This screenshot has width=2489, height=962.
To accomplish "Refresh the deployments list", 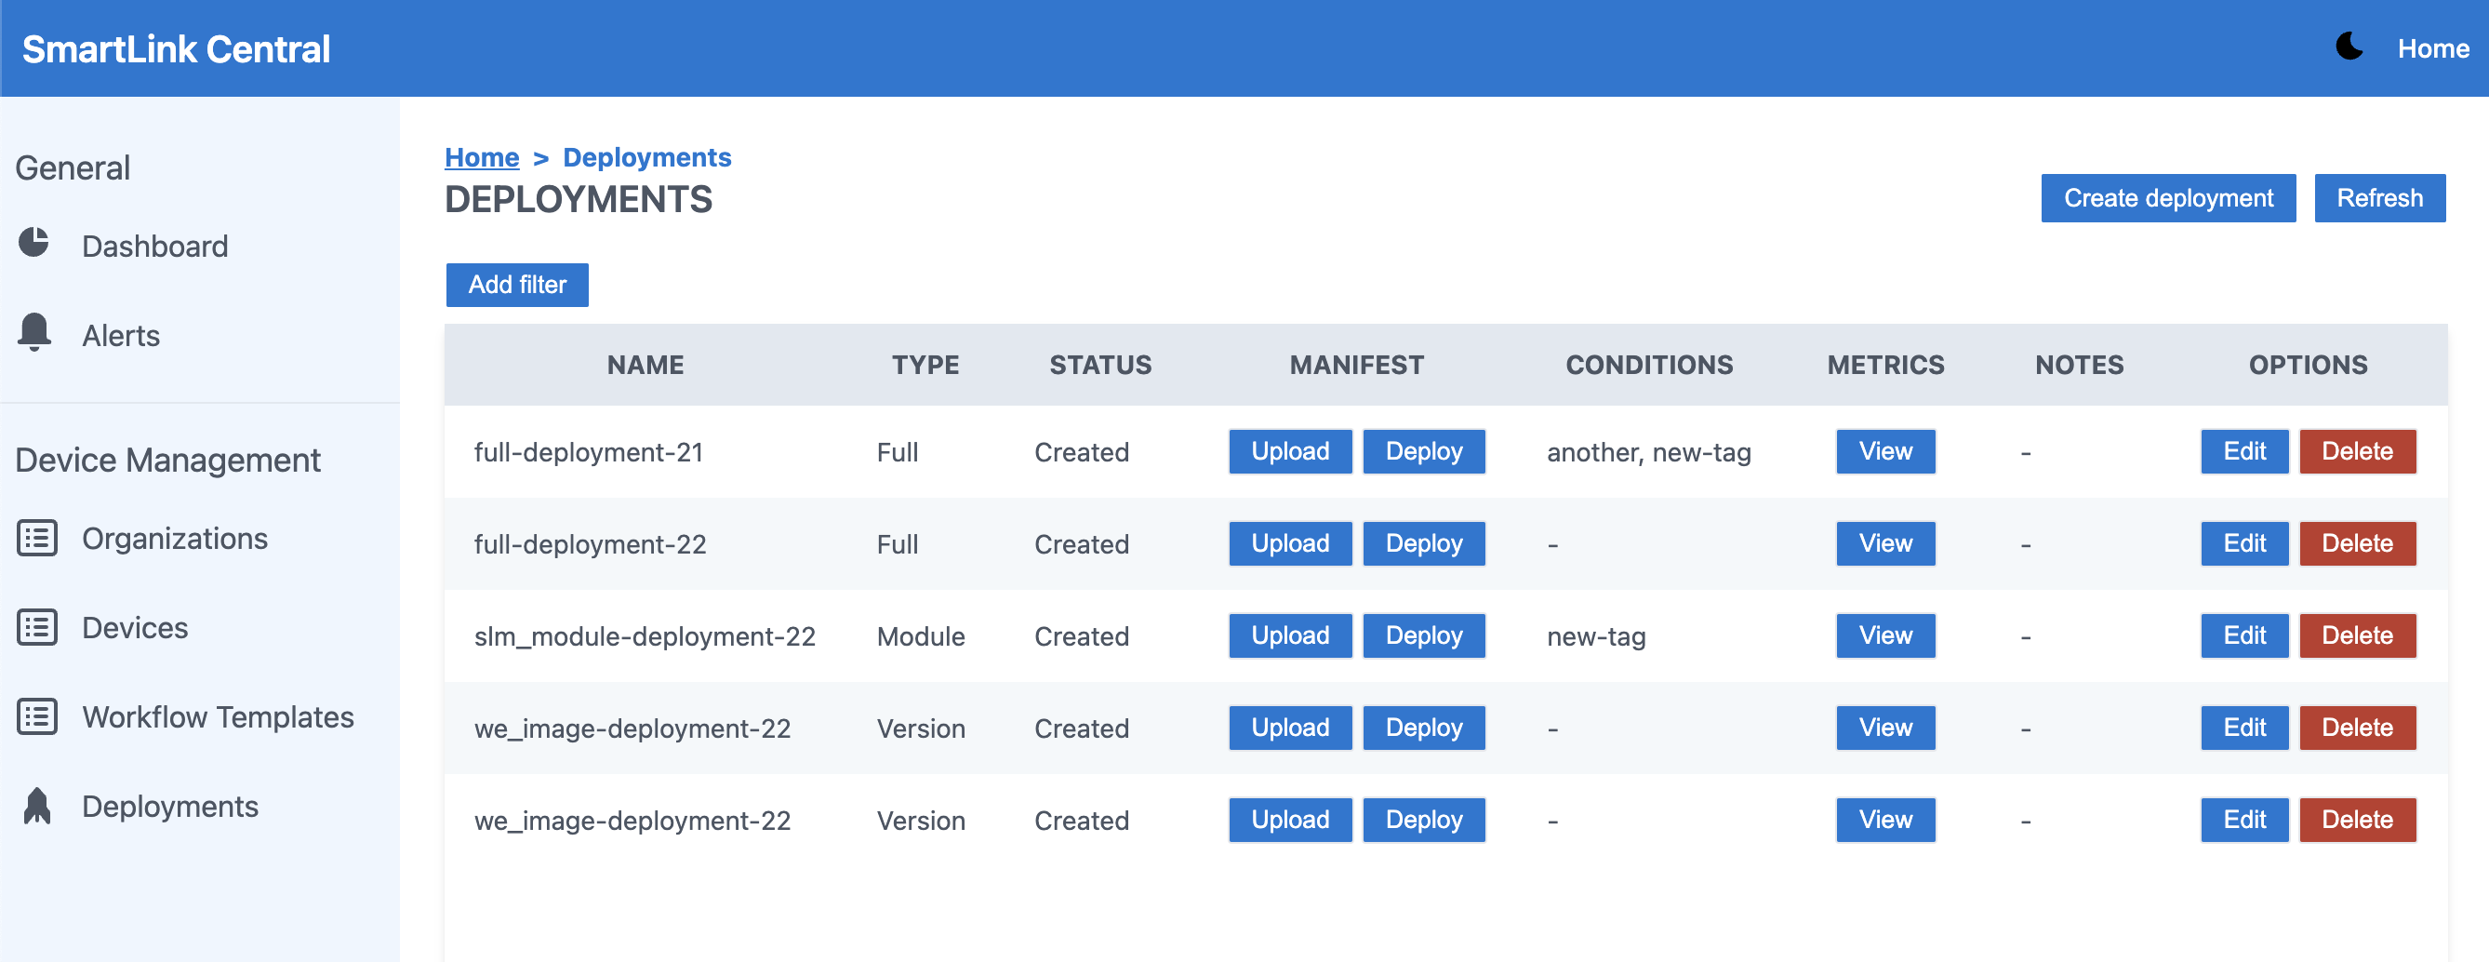I will [x=2379, y=198].
